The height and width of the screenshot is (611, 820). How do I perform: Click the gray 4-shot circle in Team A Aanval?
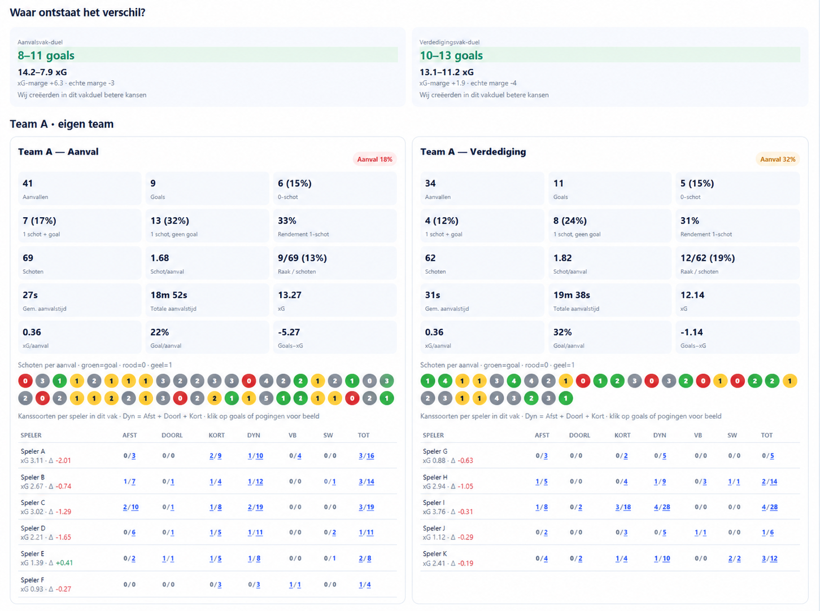coord(266,381)
